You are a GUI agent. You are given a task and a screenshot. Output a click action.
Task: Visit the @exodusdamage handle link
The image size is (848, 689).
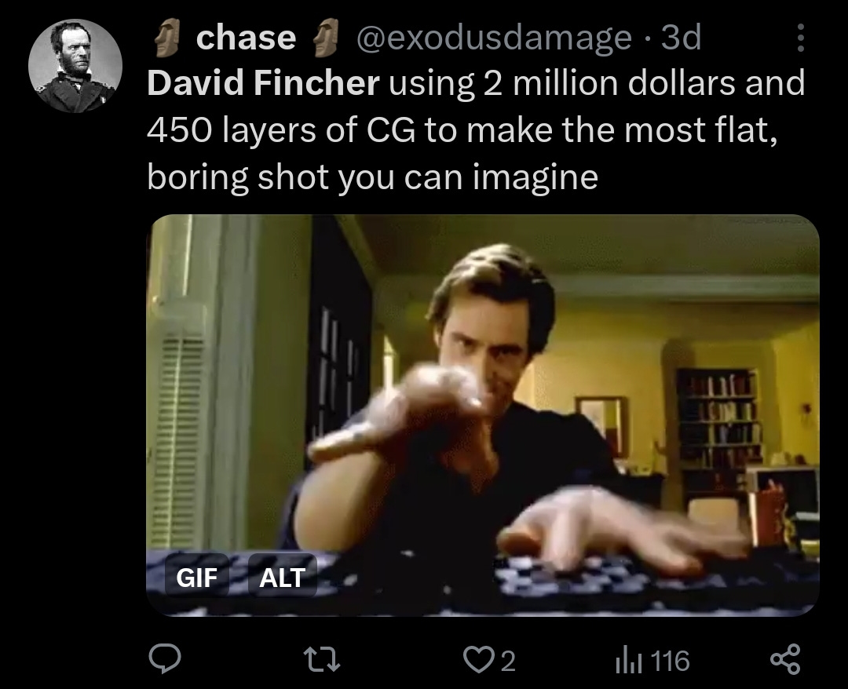(493, 38)
